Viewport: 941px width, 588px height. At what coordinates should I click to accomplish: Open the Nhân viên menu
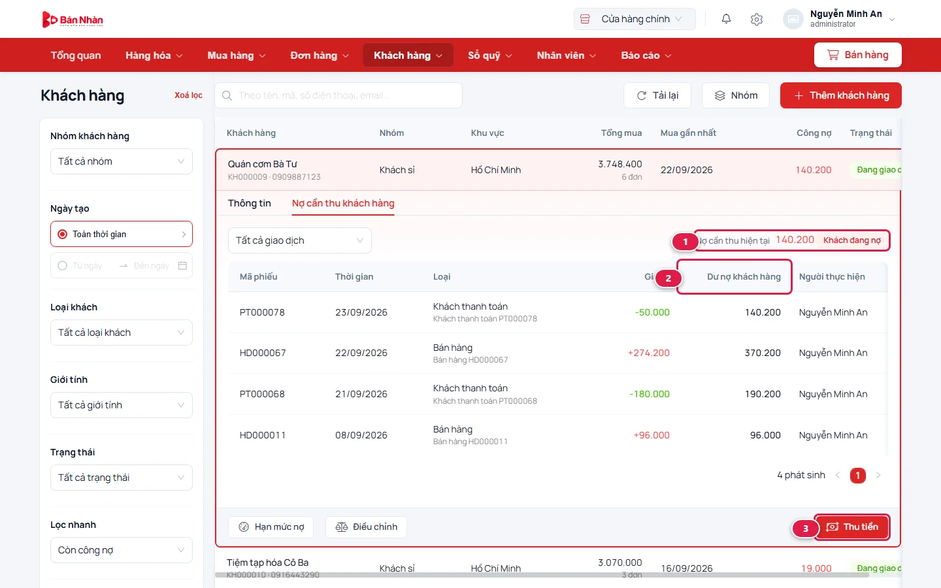coord(567,56)
